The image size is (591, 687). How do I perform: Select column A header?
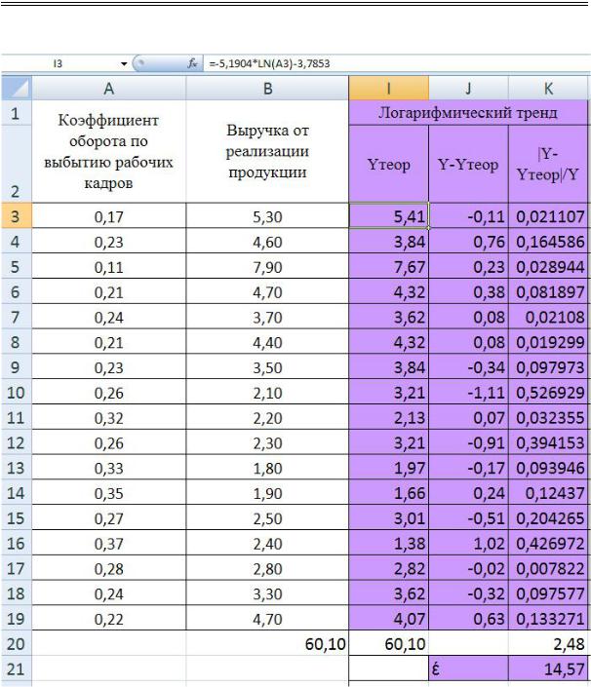pyautogui.click(x=108, y=89)
